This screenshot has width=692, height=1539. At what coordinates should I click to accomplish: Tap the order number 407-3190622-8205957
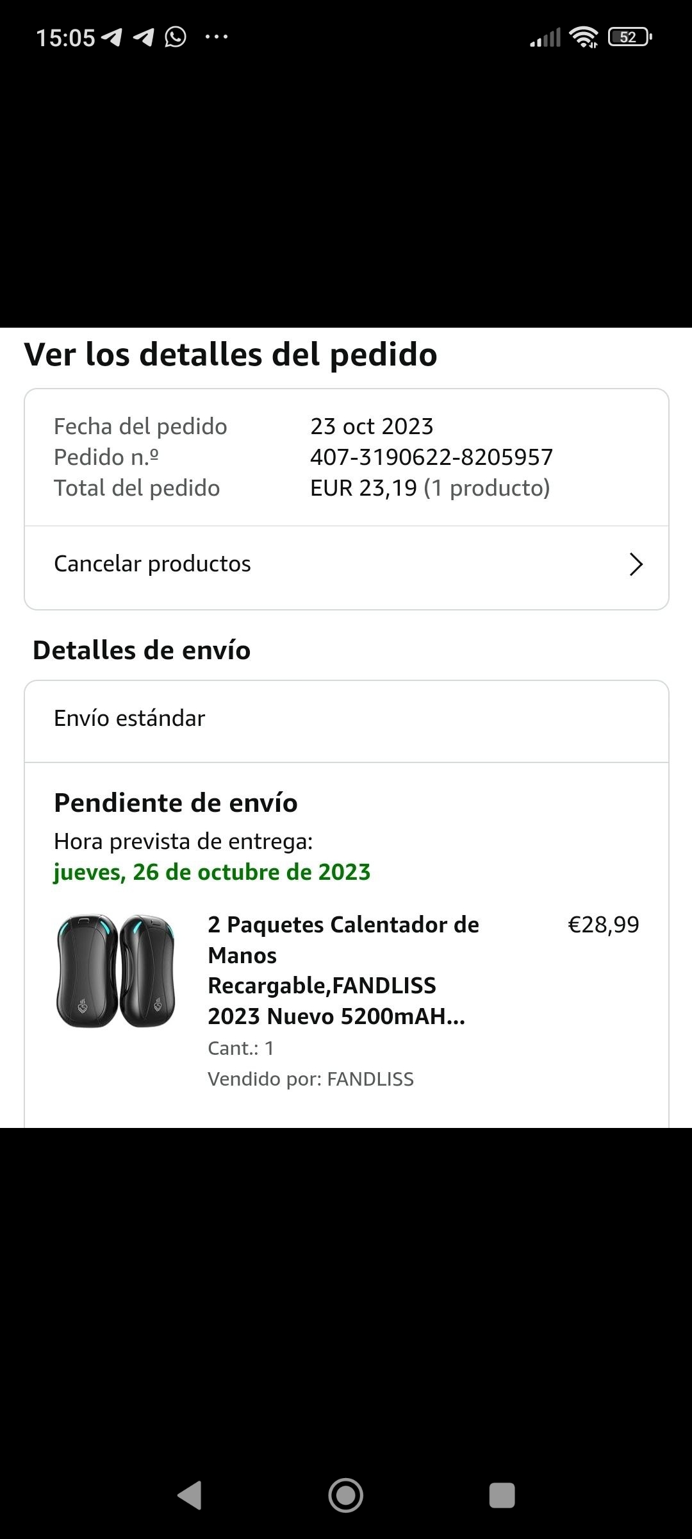coord(431,457)
